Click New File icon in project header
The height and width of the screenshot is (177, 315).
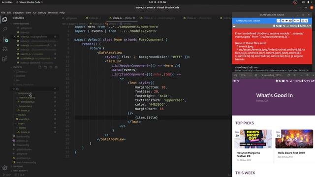point(40,67)
